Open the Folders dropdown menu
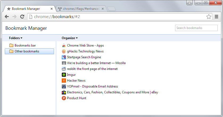Image resolution: width=223 pixels, height=117 pixels. pos(16,38)
